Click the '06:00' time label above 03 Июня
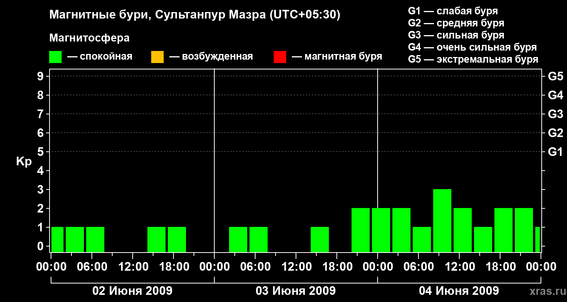This screenshot has width=567, height=302. tap(255, 267)
